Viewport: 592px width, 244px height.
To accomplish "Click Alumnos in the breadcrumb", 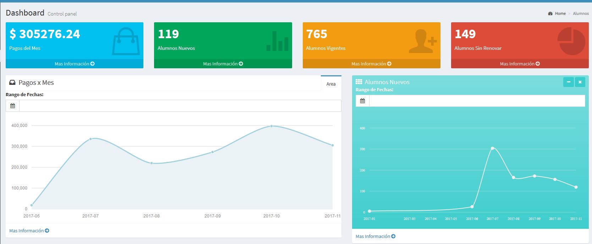I will pyautogui.click(x=581, y=13).
